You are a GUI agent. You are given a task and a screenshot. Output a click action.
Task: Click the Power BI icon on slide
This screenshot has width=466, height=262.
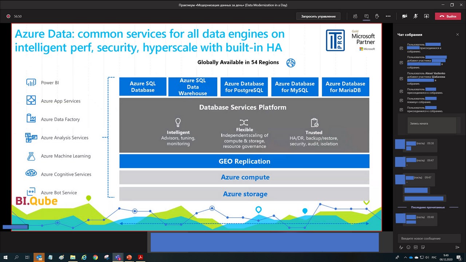[31, 83]
